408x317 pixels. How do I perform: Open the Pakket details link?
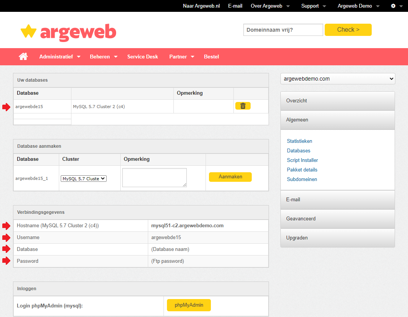coord(302,170)
